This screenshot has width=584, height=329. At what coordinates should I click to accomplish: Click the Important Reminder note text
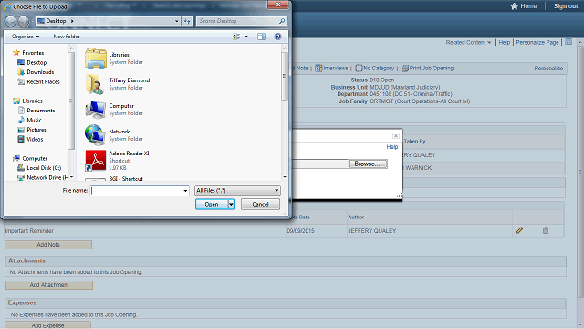[29, 231]
